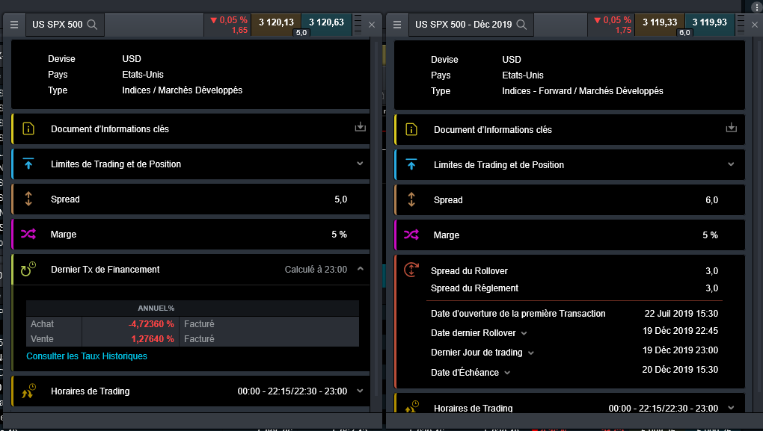This screenshot has height=431, width=763.
Task: Click search icon next to US SPX 500 - Déc 2019
Action: (521, 25)
